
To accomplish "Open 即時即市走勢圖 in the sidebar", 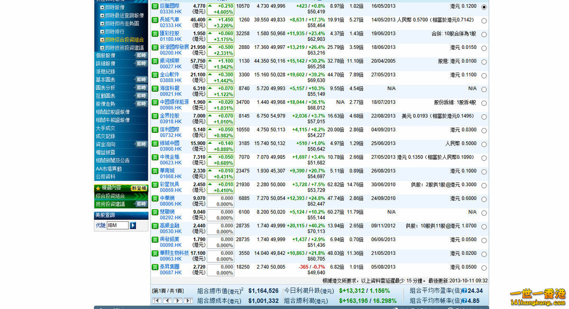I will tap(122, 24).
